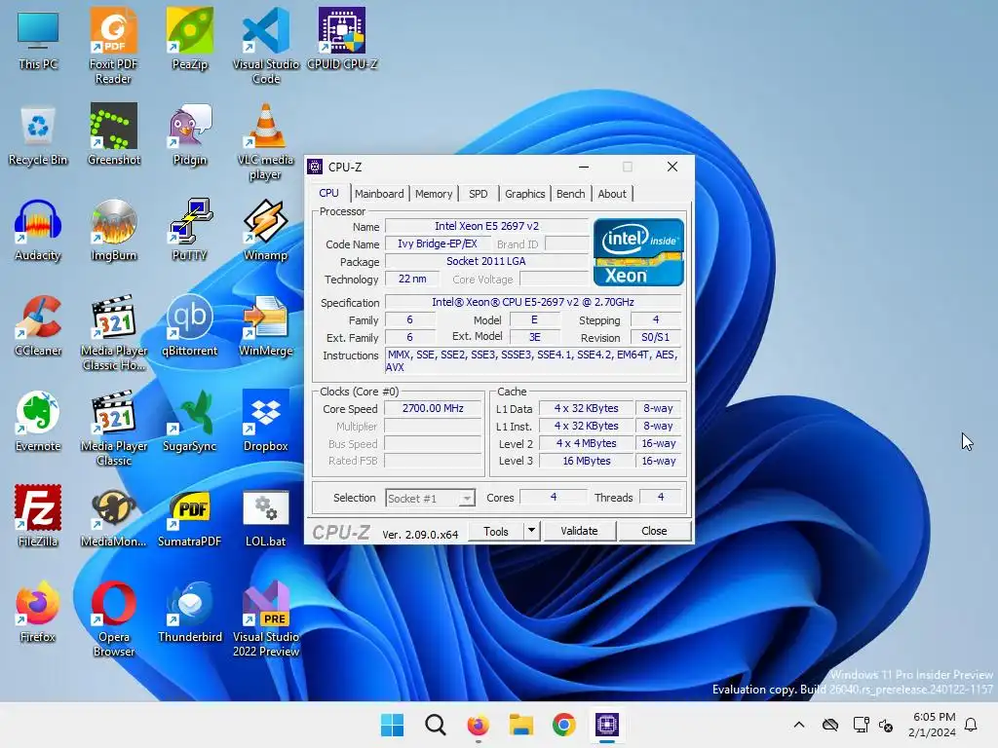998x748 pixels.
Task: Click the VLC media player icon
Action: (x=265, y=142)
